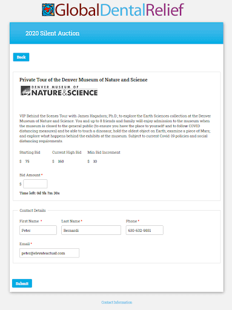Click the Min Bid Increment value 10
This screenshot has width=232, height=310.
pyautogui.click(x=95, y=162)
